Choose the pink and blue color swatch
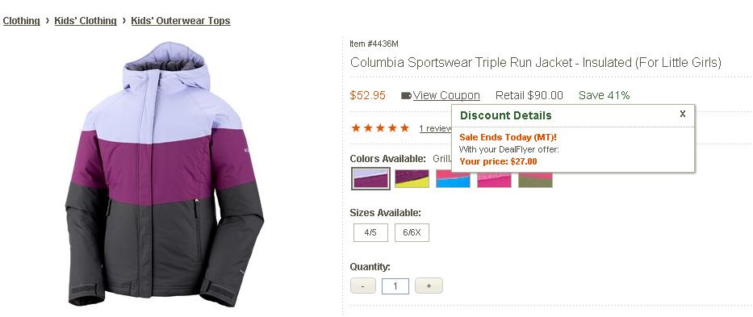 coord(453,180)
